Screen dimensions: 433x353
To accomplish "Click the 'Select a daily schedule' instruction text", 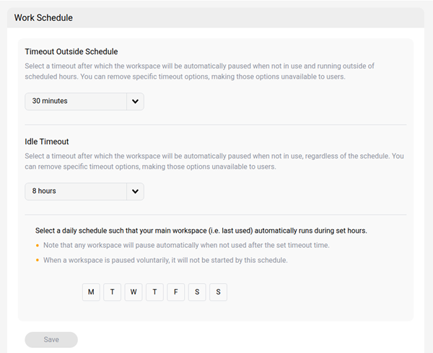I will tap(201, 231).
